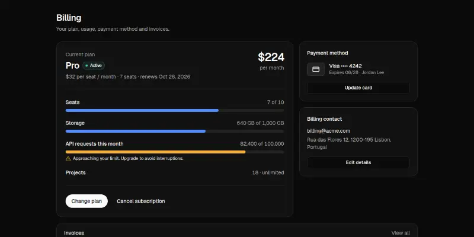This screenshot has height=237, width=474.
Task: Click the Storage label
Action: click(75, 123)
